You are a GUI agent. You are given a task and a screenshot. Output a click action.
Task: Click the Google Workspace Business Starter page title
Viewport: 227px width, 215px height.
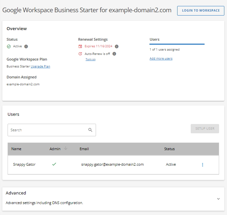[x=87, y=10]
